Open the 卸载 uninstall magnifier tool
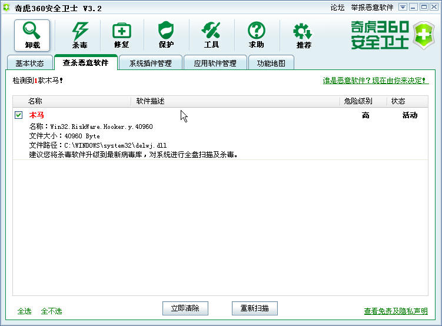The height and width of the screenshot is (326, 442). point(32,35)
